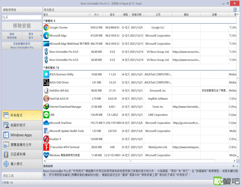Image resolution: width=241 pixels, height=187 pixels.
Task: Open the 日誌資料庫 module
Action: (x=22, y=154)
